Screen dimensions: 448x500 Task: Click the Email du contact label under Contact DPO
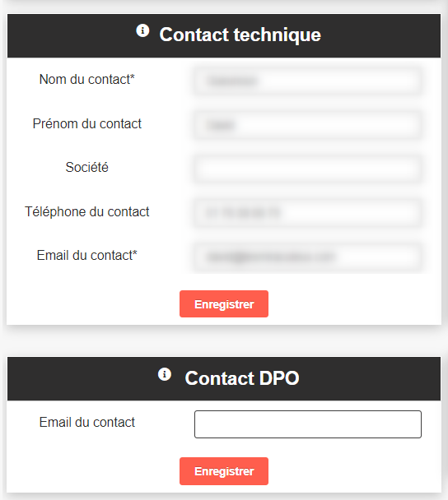86,422
